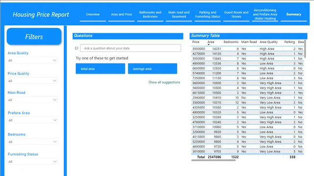
Task: Select the price cell 2940000
Action: [198, 98]
